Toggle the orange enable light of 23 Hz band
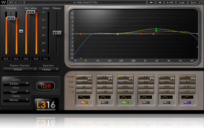Screen dimensions: 204x128 click(84, 103)
